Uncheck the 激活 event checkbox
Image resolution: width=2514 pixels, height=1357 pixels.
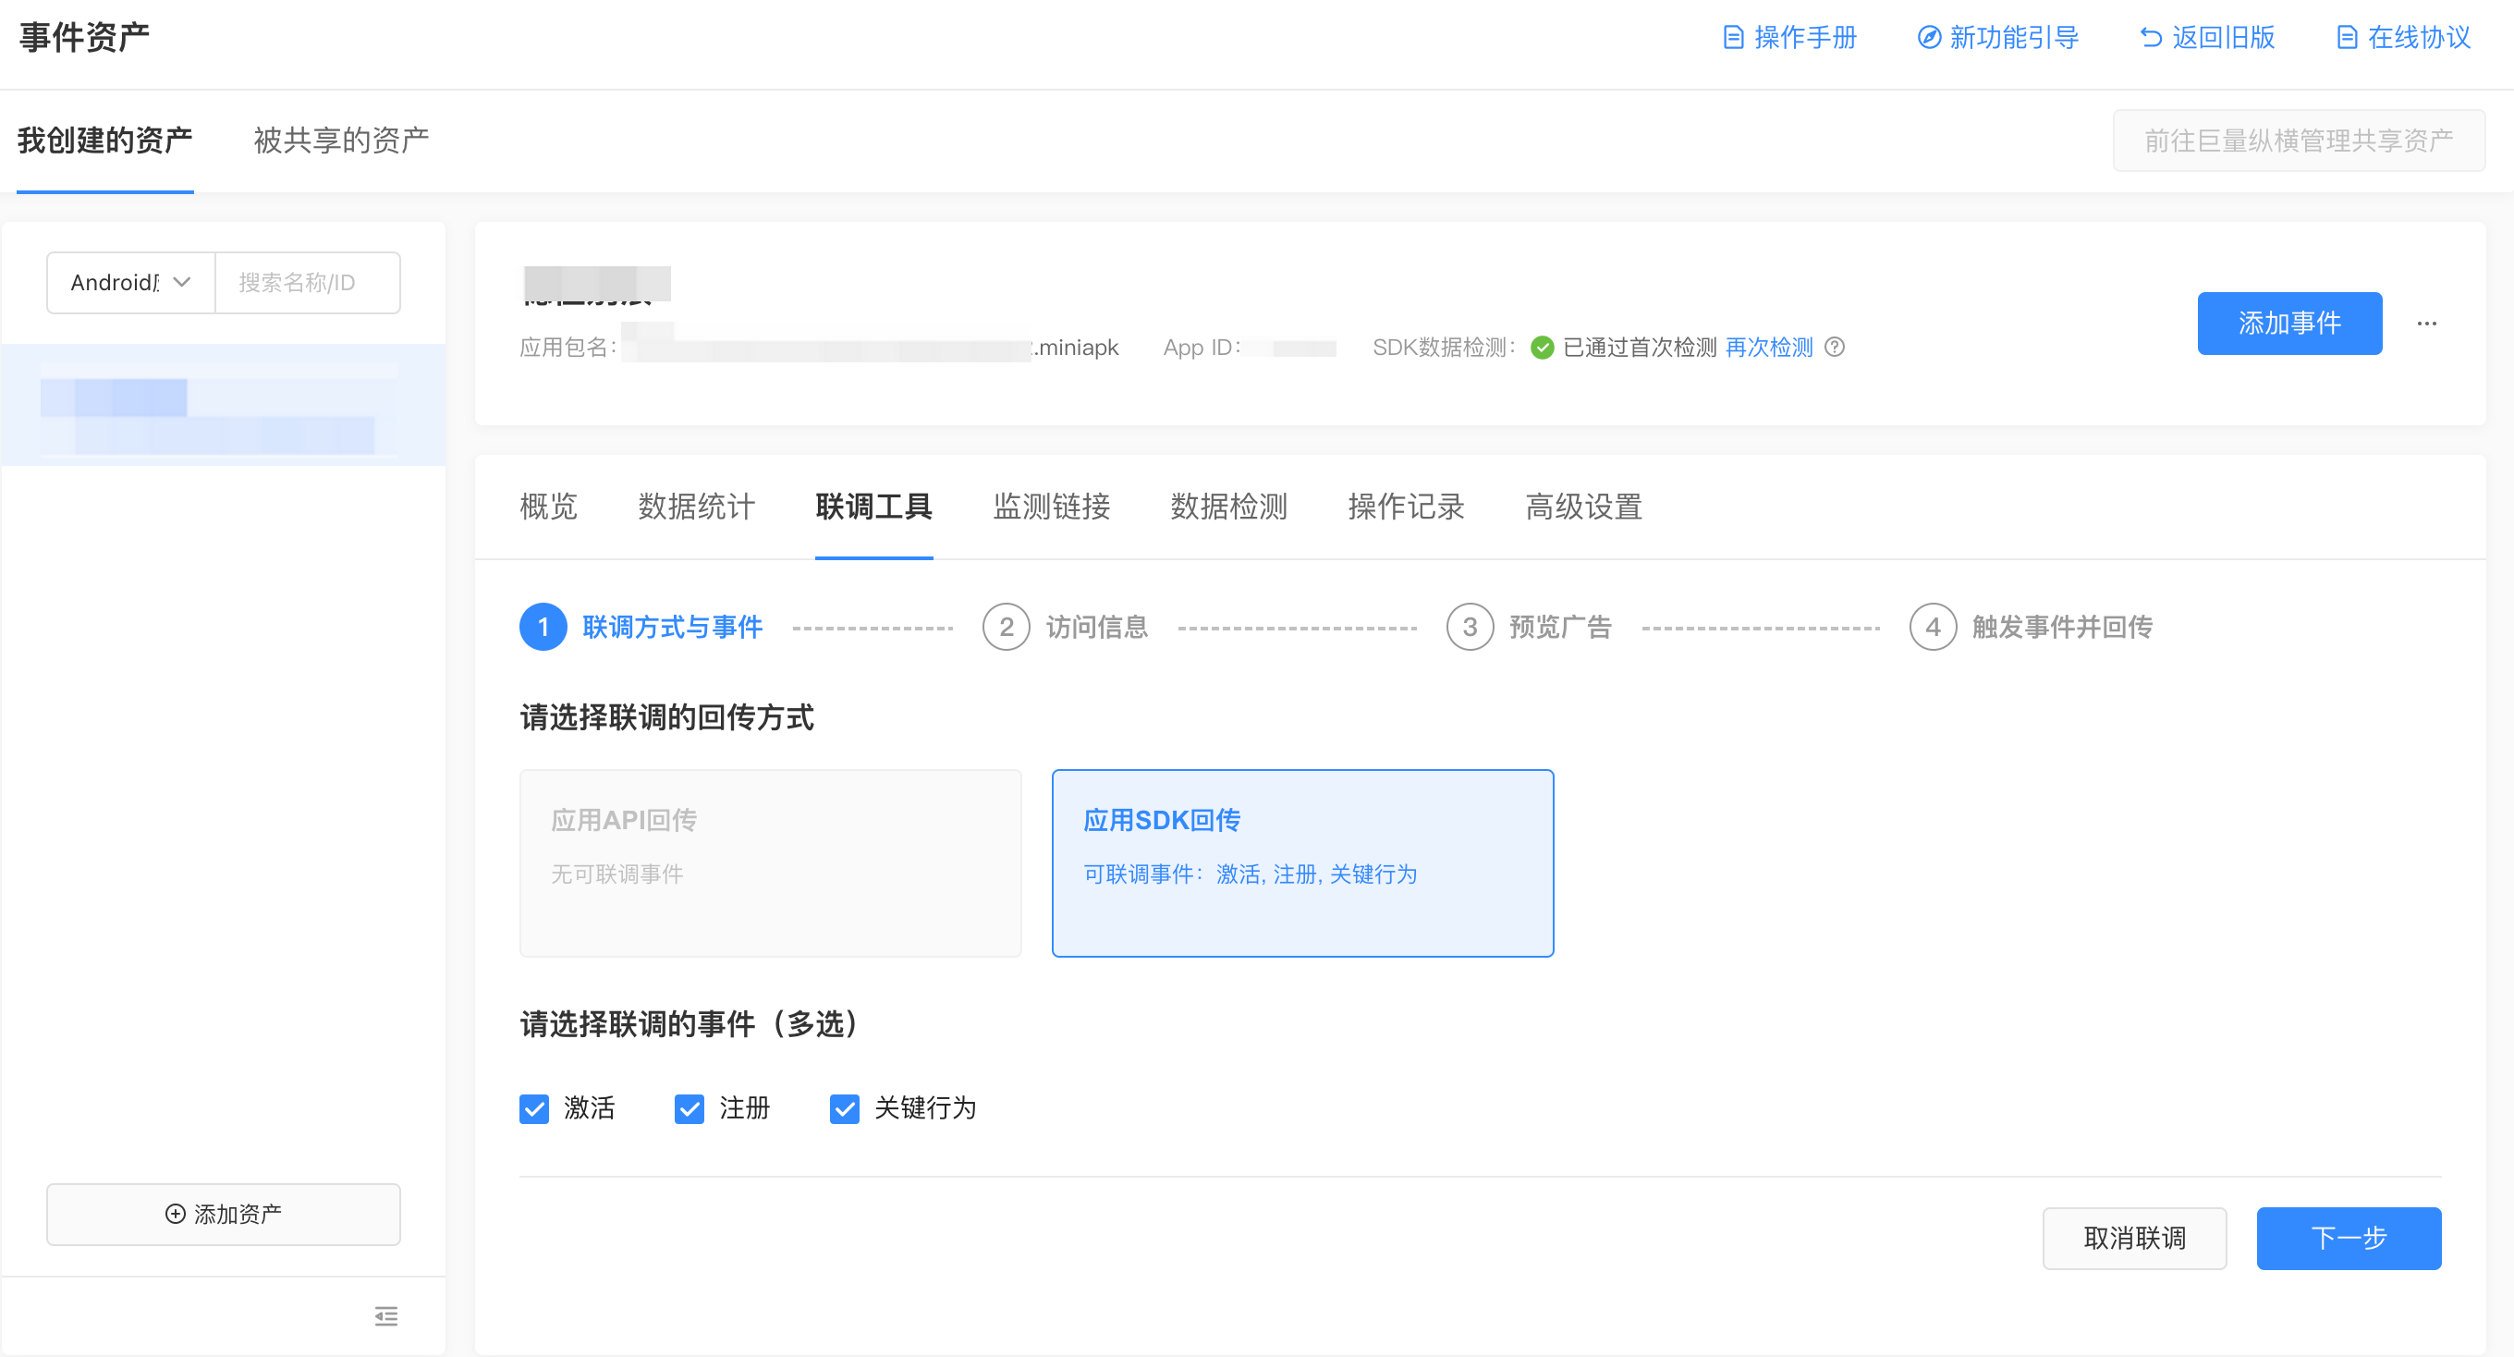coord(534,1108)
